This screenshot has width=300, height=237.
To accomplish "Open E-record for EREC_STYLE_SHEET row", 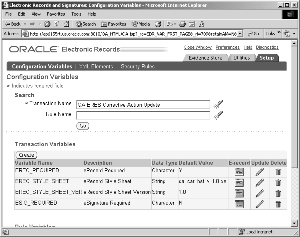I will pyautogui.click(x=239, y=183).
